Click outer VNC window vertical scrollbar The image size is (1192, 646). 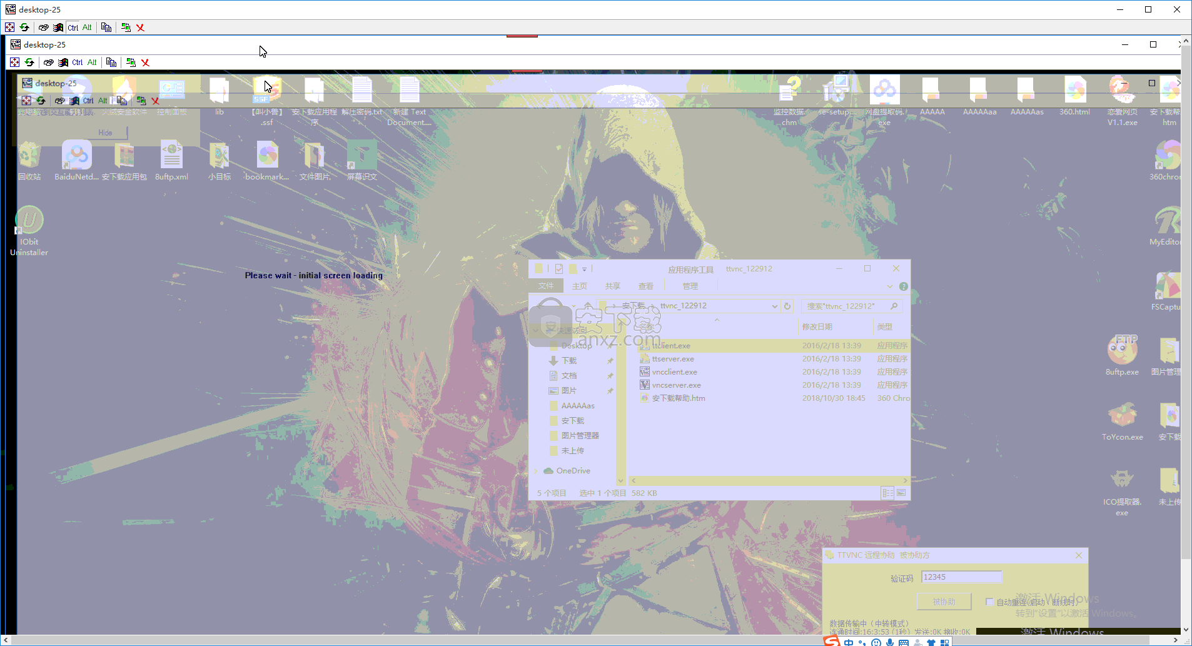[x=1186, y=335]
